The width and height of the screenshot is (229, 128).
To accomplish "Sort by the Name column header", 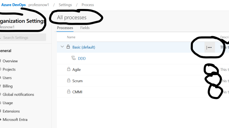I will click(x=71, y=37).
